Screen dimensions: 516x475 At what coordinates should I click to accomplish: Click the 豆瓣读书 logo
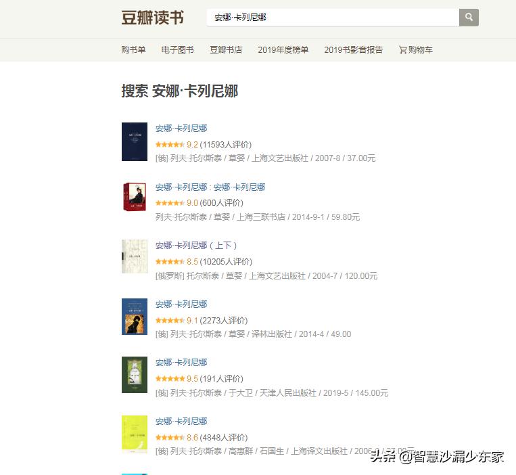[x=152, y=18]
